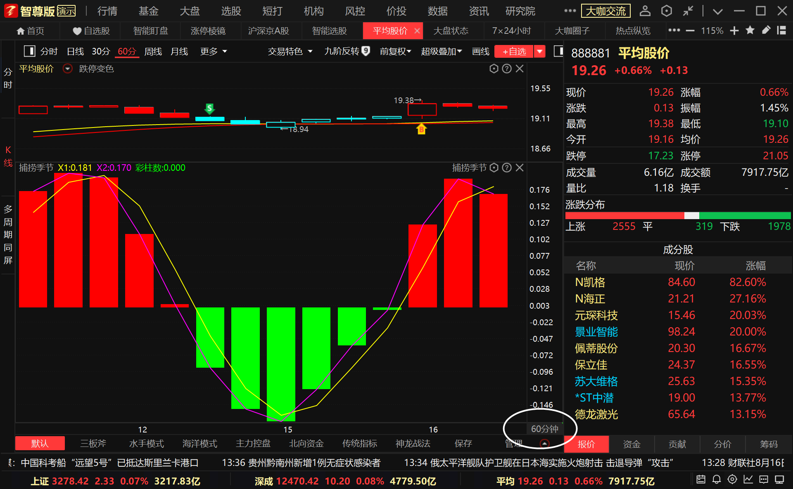Open the menu bar three-dot overflow
The image size is (793, 489).
[x=570, y=11]
